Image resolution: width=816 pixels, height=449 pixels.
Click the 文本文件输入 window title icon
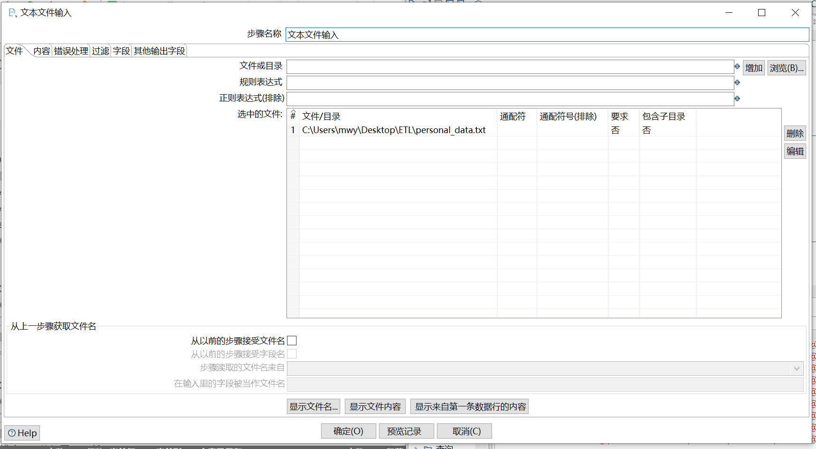tap(13, 13)
